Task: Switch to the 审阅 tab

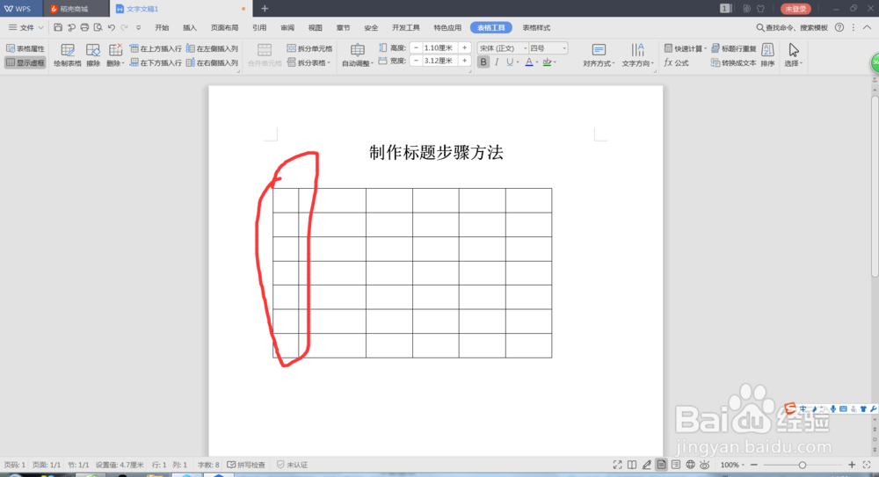Action: pos(287,27)
